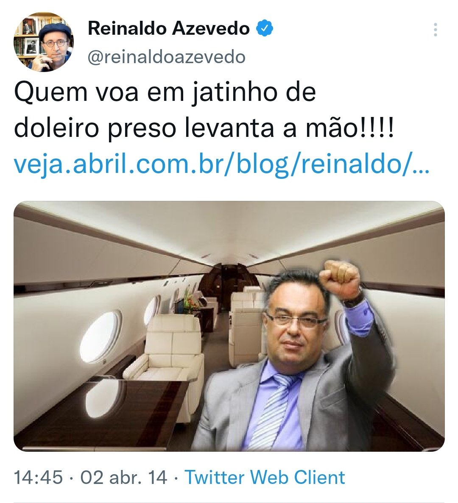Open the @reinaldoazevedo handle link

(x=167, y=57)
